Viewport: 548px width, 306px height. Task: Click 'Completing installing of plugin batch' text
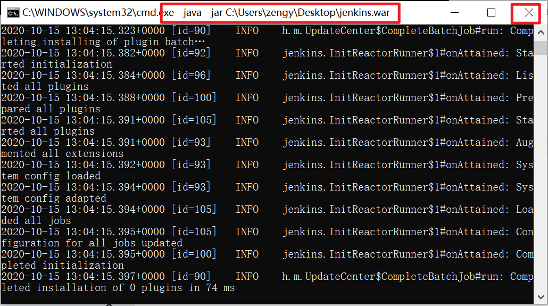[103, 42]
